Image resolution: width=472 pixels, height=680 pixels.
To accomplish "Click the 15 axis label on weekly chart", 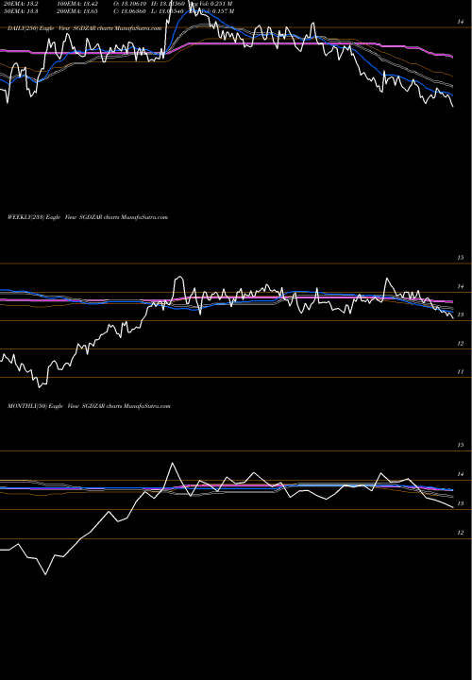I will [x=461, y=258].
